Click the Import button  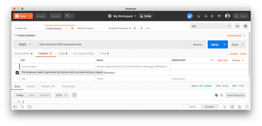(x=41, y=16)
